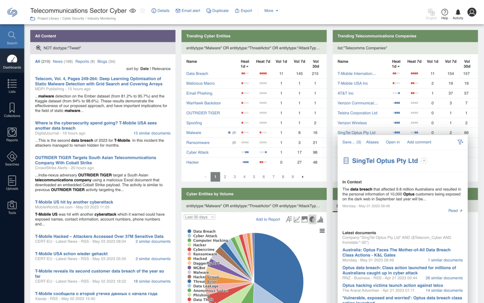Toggle watch eye on dashboard title
The width and height of the screenshot is (484, 303).
(133, 11)
